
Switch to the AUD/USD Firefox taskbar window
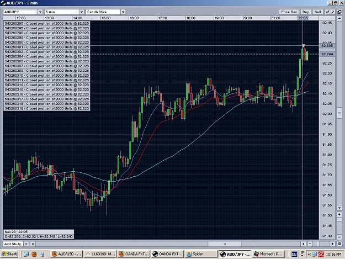coord(66,254)
